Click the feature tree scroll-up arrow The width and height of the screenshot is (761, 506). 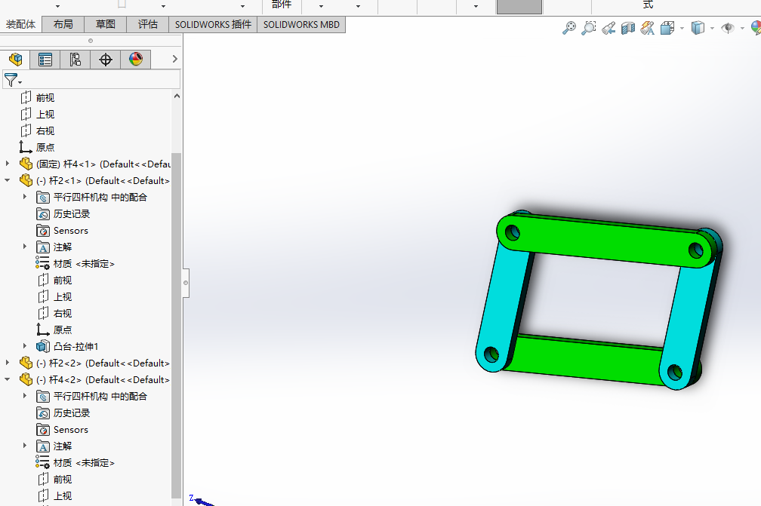coord(177,96)
